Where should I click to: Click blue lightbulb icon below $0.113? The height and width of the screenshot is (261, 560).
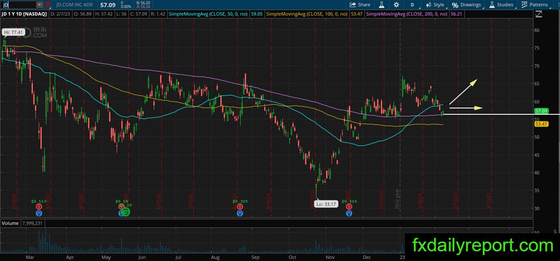point(39,213)
